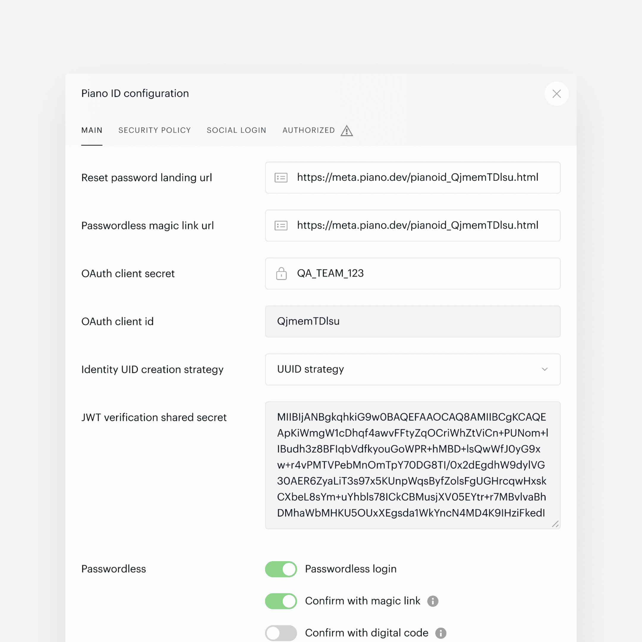Close the Piano ID configuration dialog

point(556,94)
